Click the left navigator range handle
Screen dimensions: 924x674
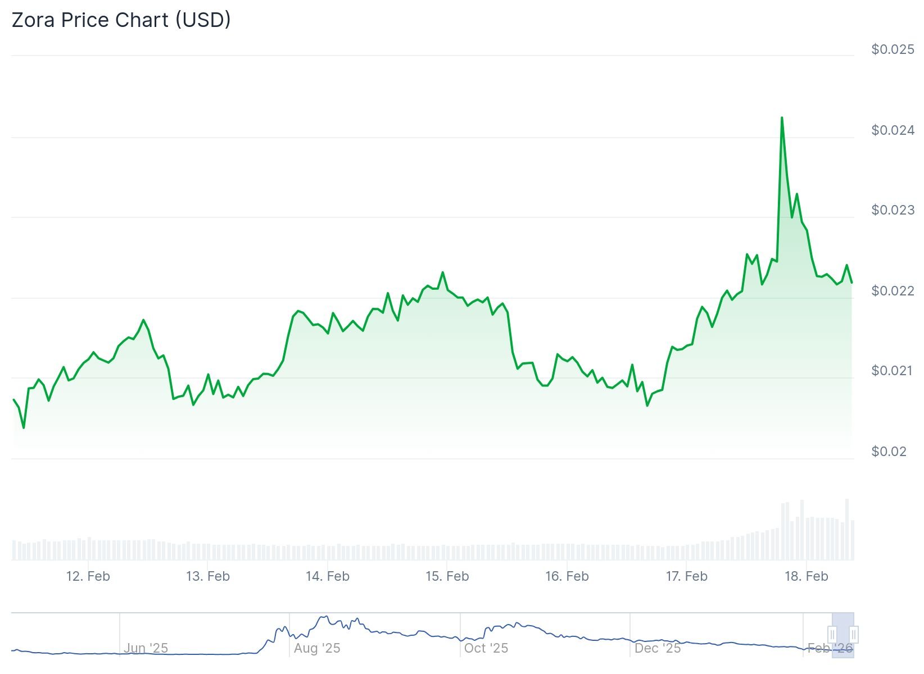point(832,635)
